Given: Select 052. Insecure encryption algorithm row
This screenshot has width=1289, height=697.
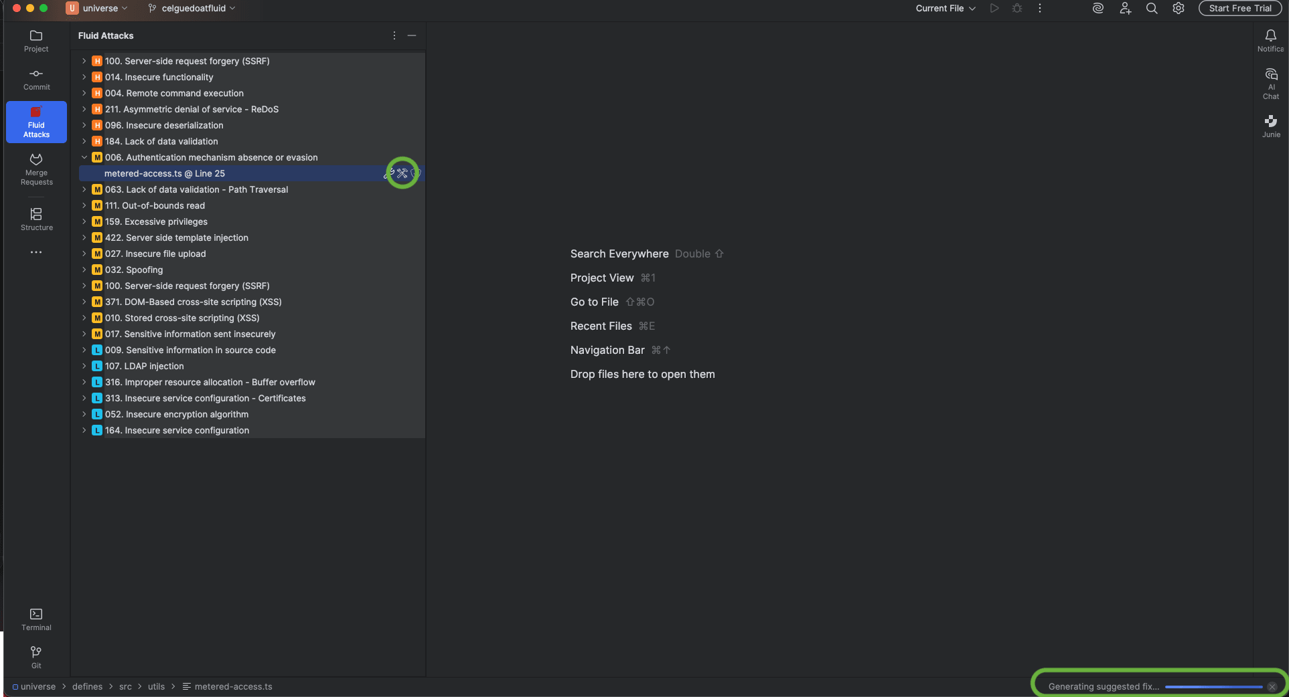Looking at the screenshot, I should coord(251,414).
